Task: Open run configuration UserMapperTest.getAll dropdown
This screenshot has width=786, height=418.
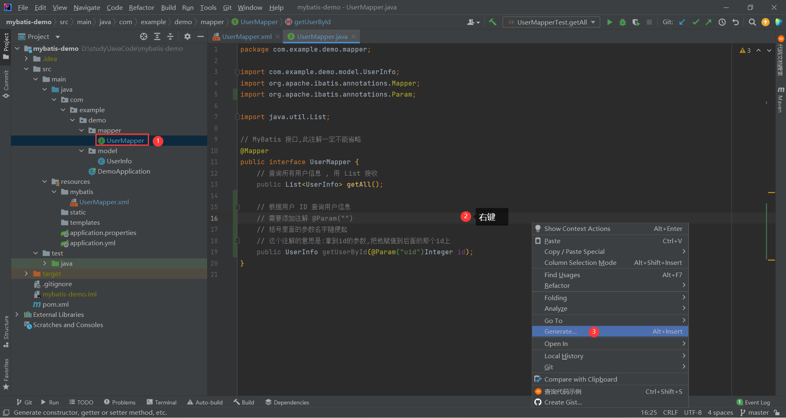Action: 551,22
